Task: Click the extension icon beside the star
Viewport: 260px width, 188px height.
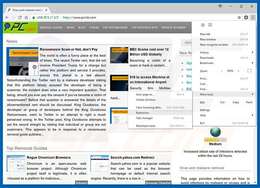Action: [246, 17]
